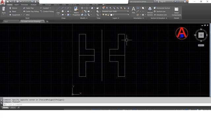
Task: Toggle layer freeze sun icon
Action: (106, 15)
